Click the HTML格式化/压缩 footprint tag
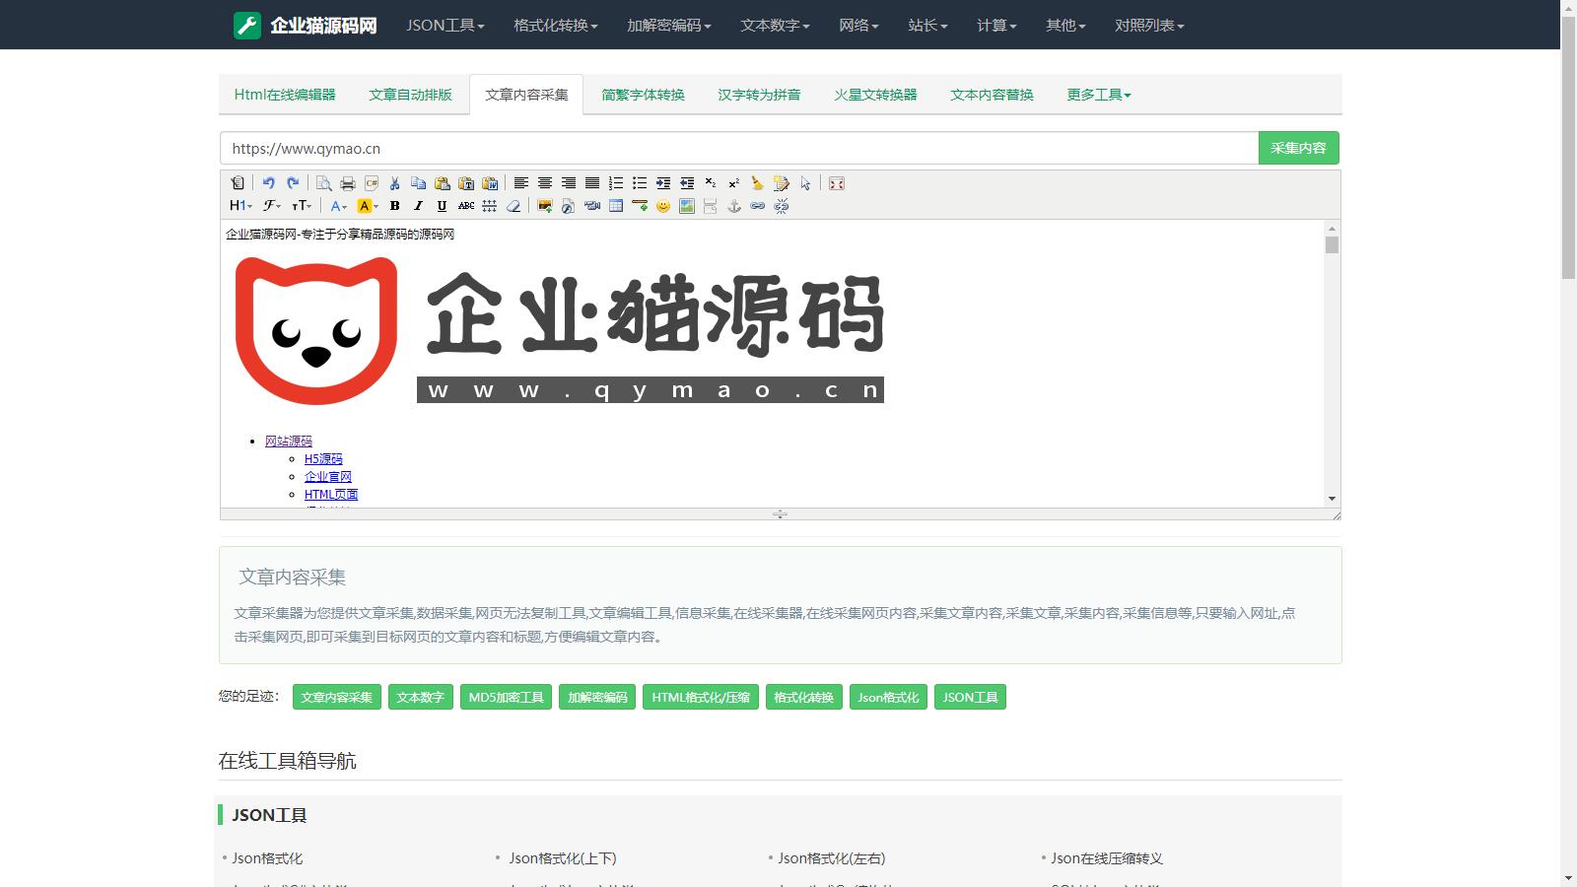1577x887 pixels. (x=700, y=697)
